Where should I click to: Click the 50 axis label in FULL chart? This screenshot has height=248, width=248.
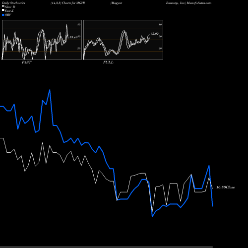(x=160, y=36)
